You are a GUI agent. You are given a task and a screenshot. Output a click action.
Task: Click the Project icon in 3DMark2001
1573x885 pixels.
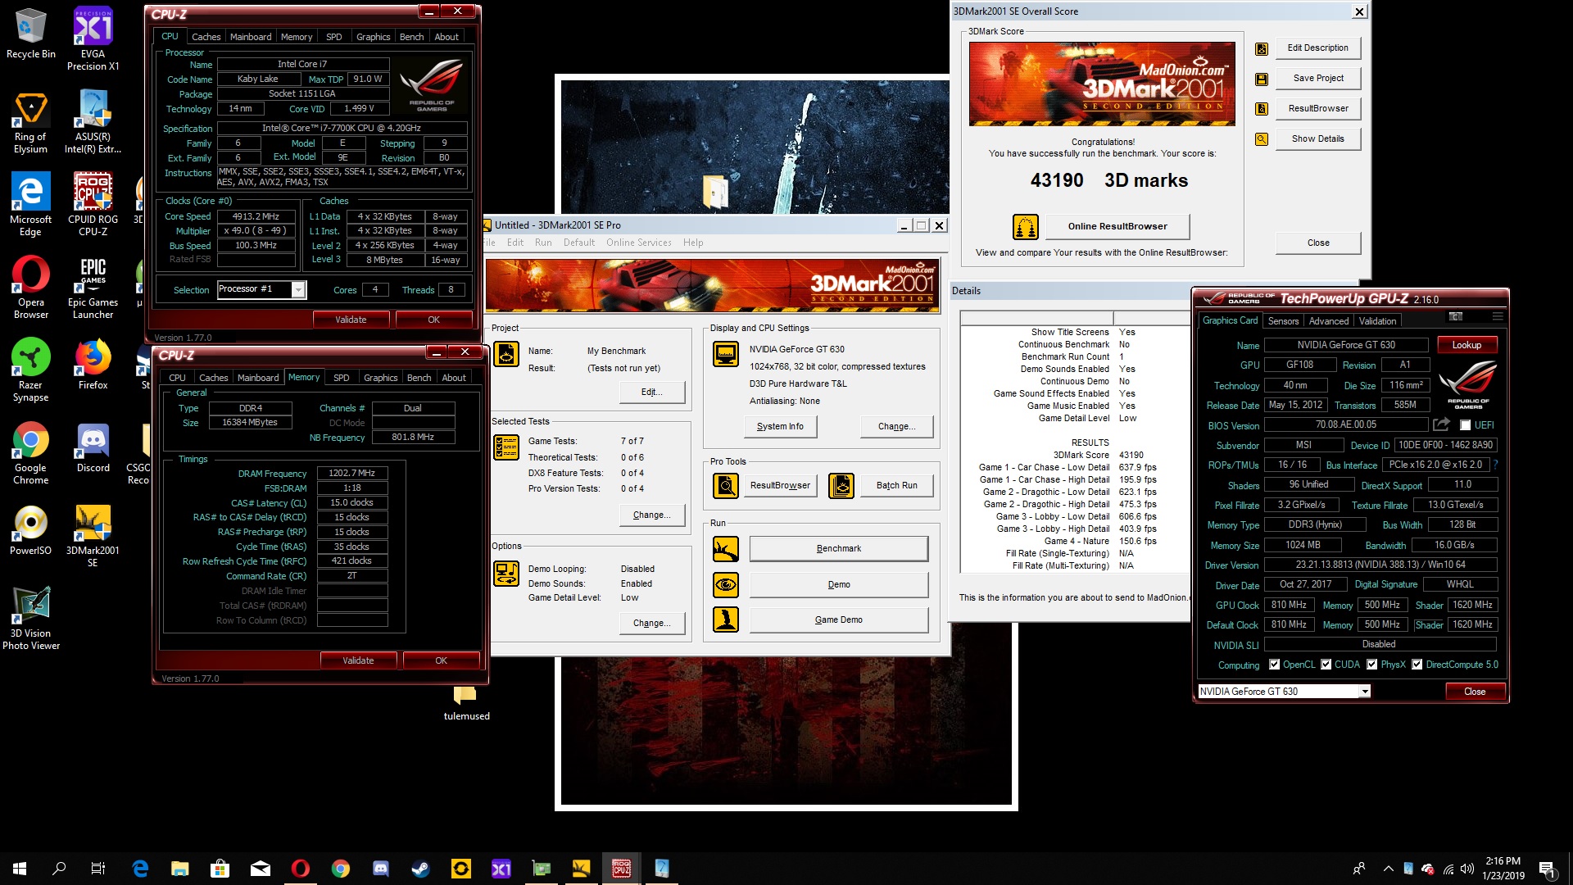coord(506,354)
